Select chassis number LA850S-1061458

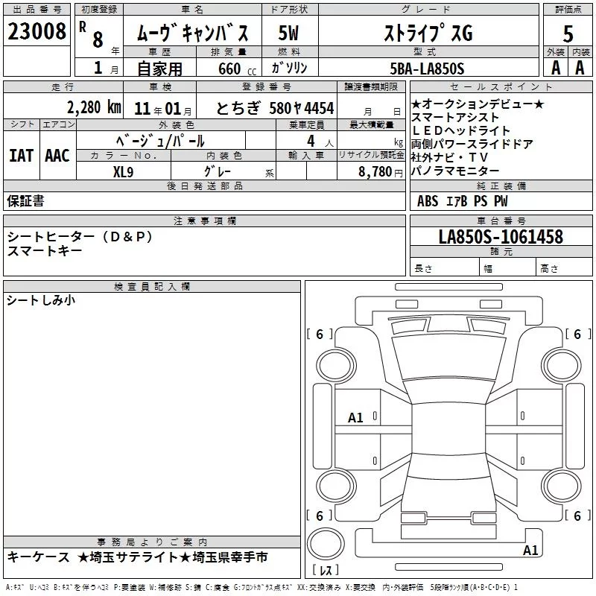pos(501,237)
